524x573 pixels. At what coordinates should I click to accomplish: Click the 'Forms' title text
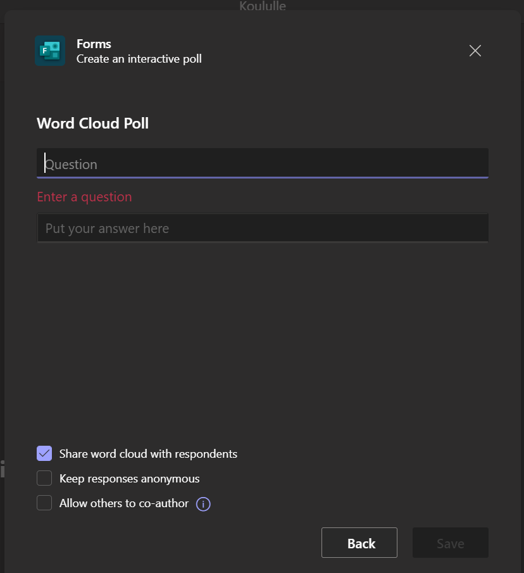pos(94,44)
